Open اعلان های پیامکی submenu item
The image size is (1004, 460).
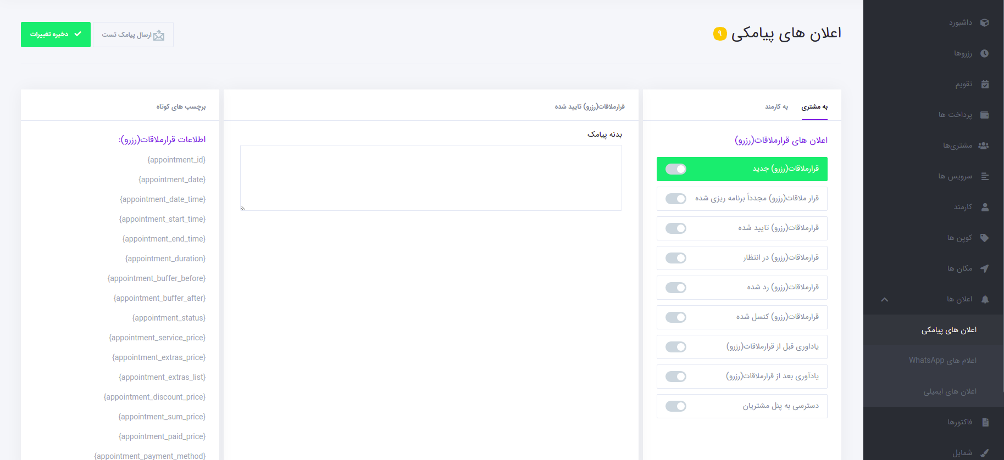[933, 330]
